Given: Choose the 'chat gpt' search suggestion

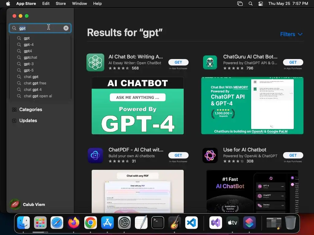Looking at the screenshot, I should point(40,77).
